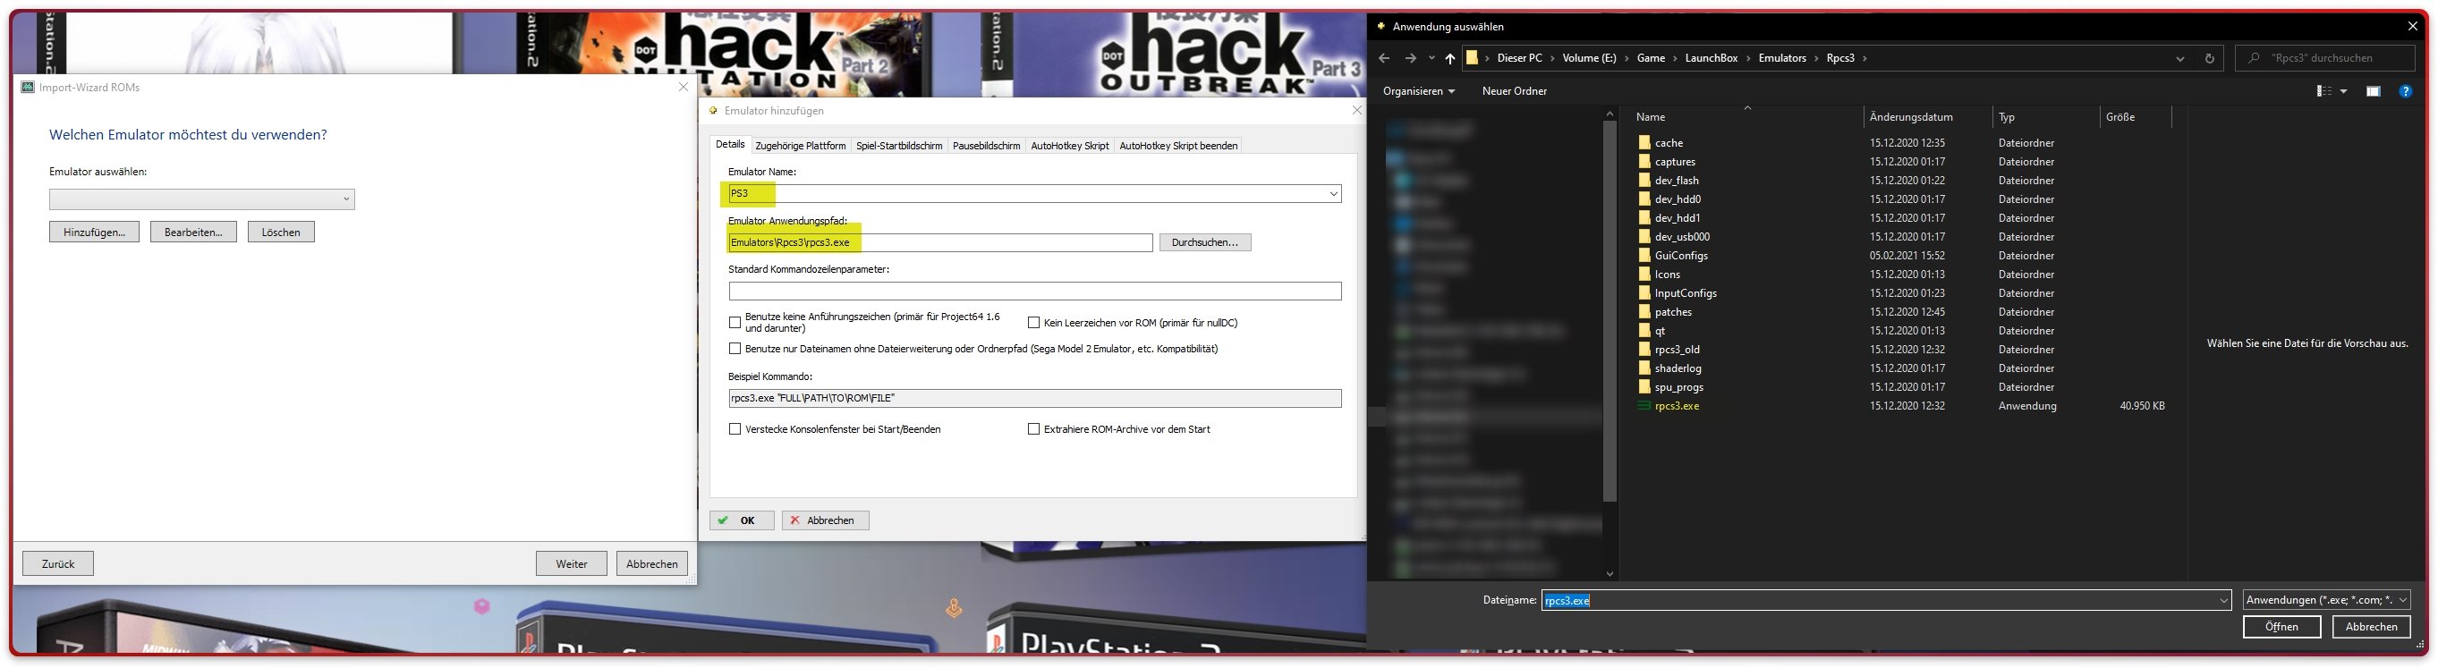Viewport: 2438px width, 668px height.
Task: Sort files by 'Größe' column header
Action: (x=2120, y=117)
